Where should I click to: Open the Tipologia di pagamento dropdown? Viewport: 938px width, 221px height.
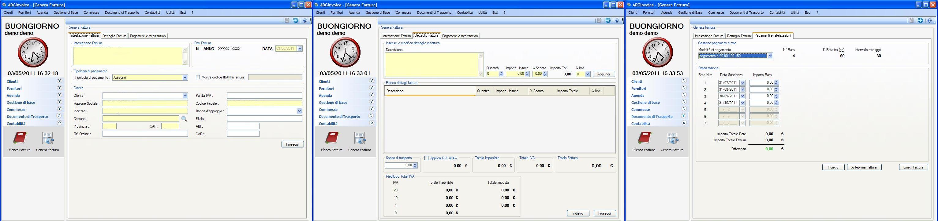pyautogui.click(x=185, y=78)
